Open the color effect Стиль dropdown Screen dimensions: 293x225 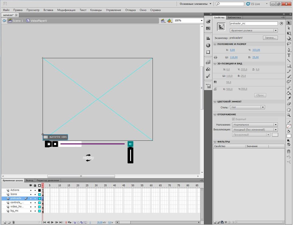coord(247,107)
